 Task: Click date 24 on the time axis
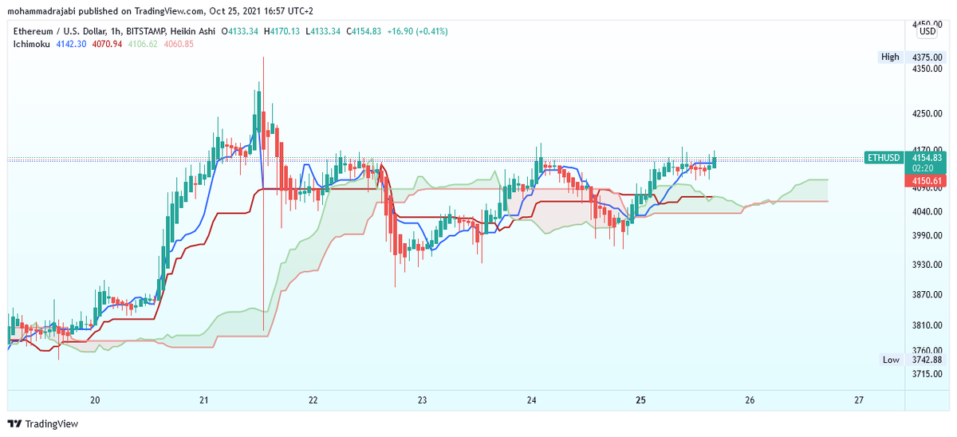coord(532,400)
